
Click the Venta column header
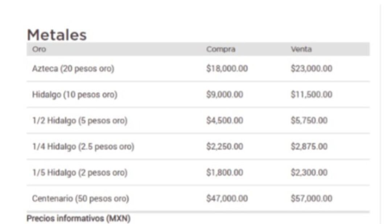[x=301, y=49]
